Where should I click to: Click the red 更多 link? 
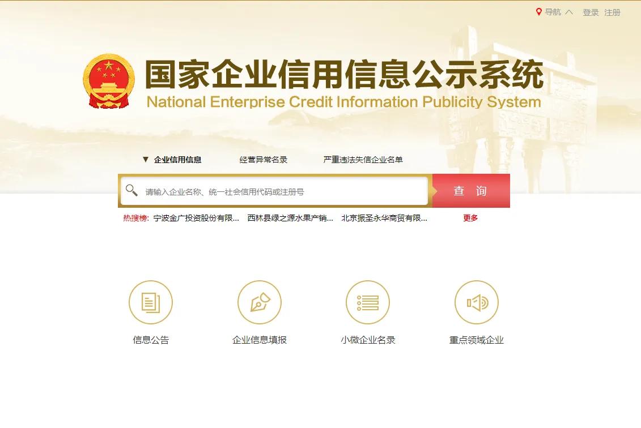click(470, 218)
